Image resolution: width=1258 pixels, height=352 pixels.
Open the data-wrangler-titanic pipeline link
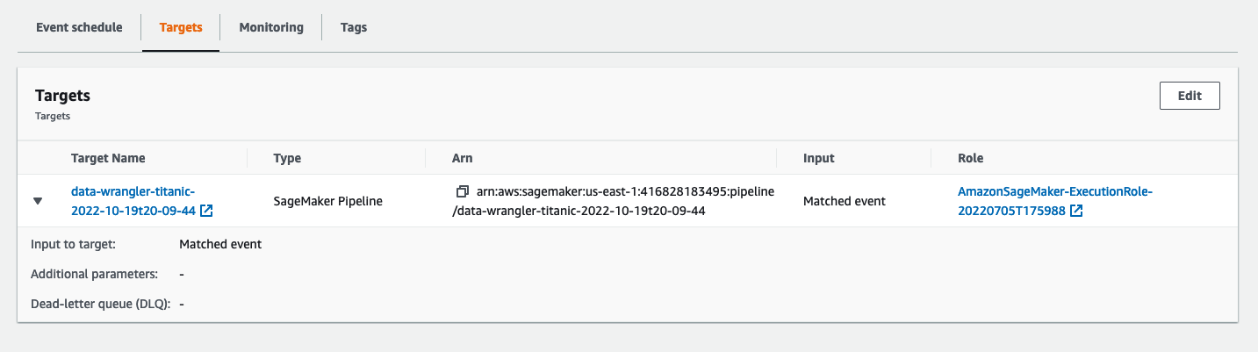pos(133,191)
